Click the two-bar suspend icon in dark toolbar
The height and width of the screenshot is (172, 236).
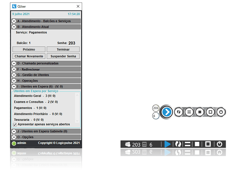click(187, 144)
